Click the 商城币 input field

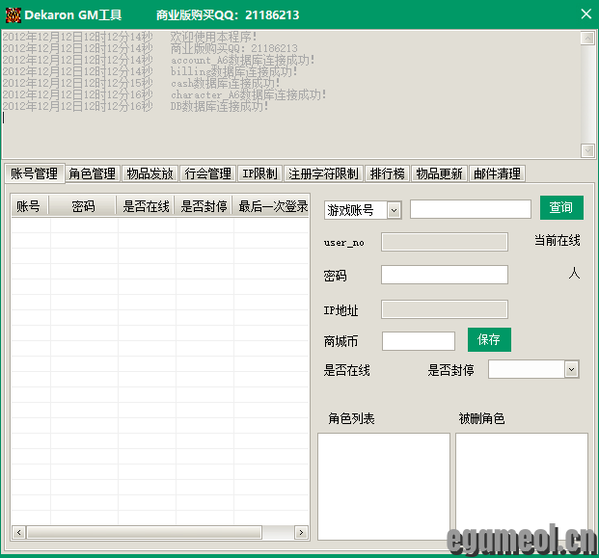[x=418, y=340]
